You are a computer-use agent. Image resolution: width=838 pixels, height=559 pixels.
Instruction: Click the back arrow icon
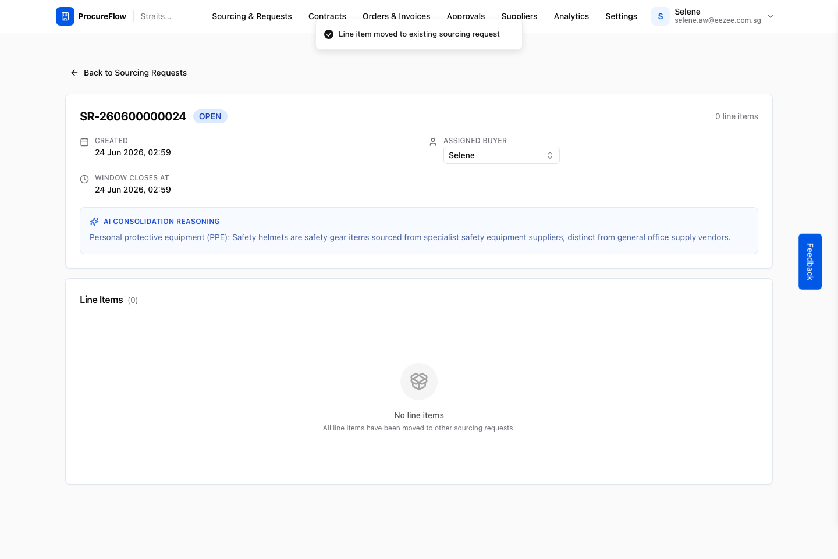coord(74,73)
